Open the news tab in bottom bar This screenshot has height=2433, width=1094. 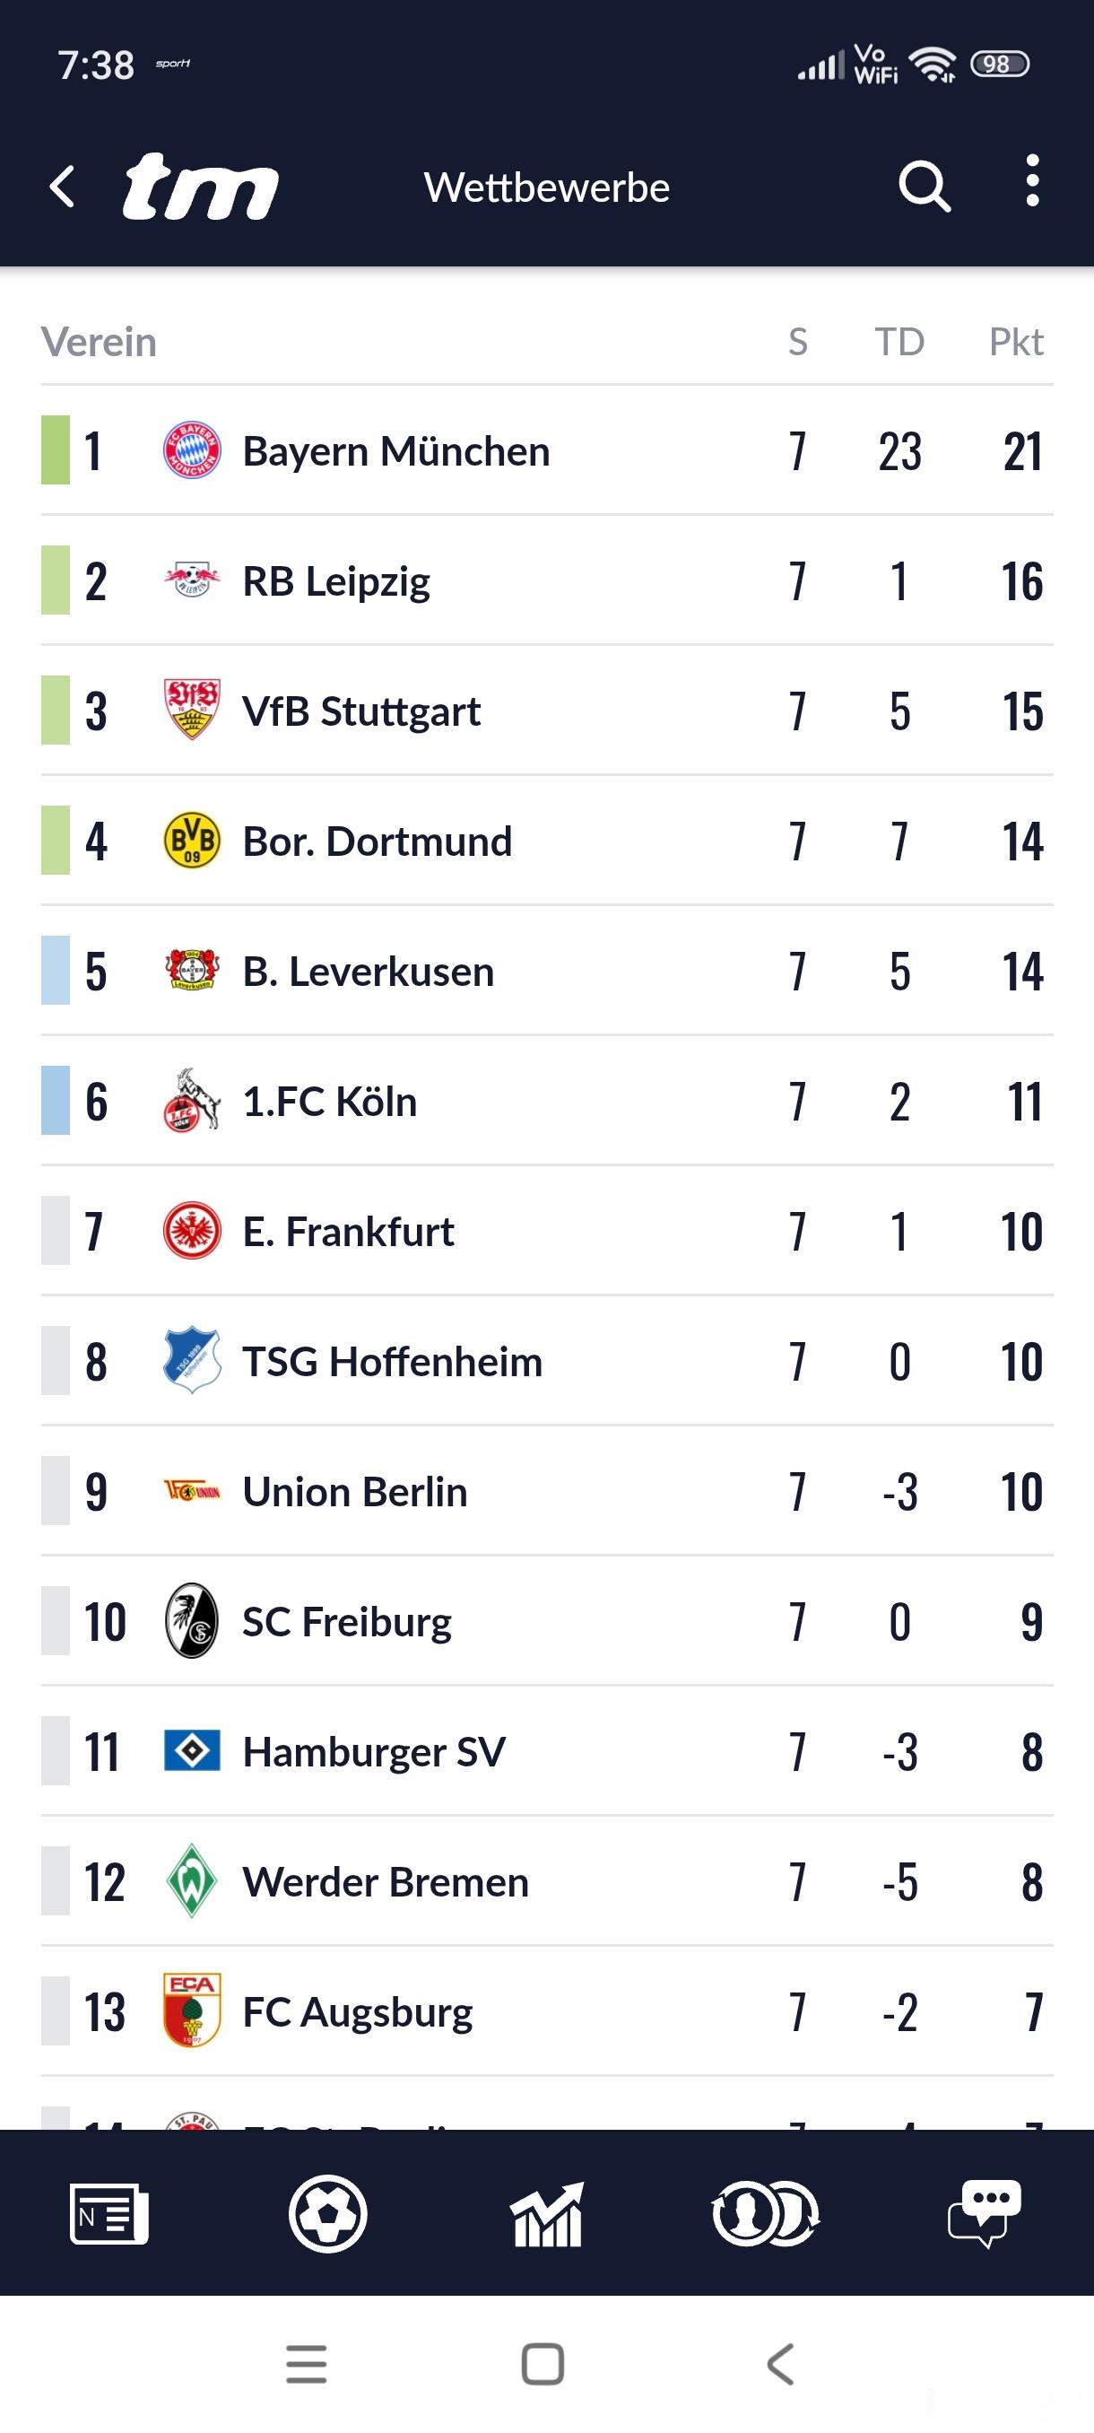point(109,2213)
